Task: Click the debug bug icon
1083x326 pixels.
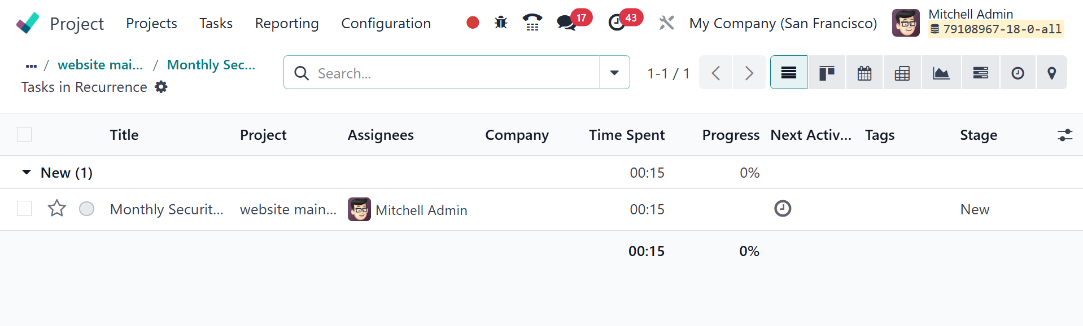Action: pyautogui.click(x=501, y=23)
